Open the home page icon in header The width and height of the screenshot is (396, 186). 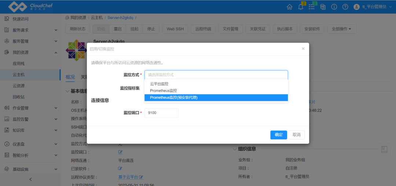pyautogui.click(x=290, y=7)
